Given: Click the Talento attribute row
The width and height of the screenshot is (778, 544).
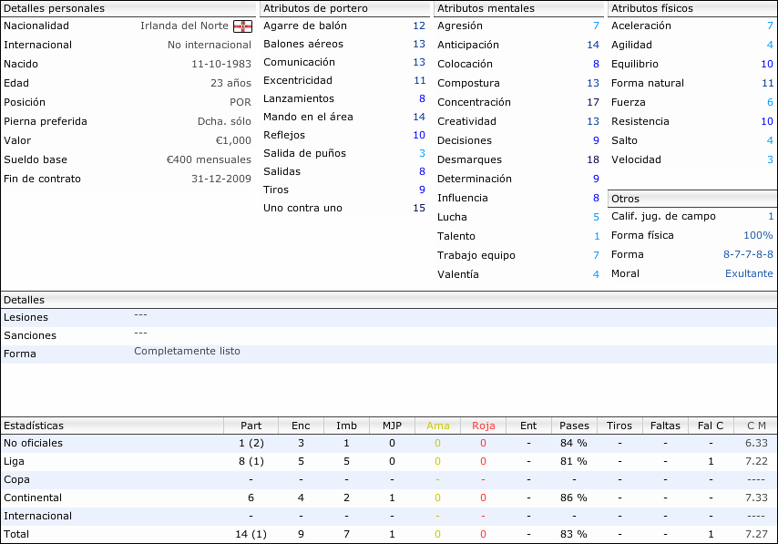Looking at the screenshot, I should pyautogui.click(x=518, y=236).
